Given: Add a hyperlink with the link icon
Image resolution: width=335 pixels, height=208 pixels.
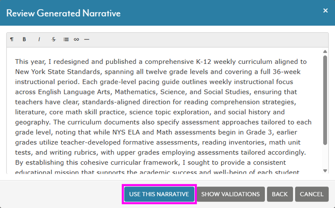Looking at the screenshot, I should (76, 39).
